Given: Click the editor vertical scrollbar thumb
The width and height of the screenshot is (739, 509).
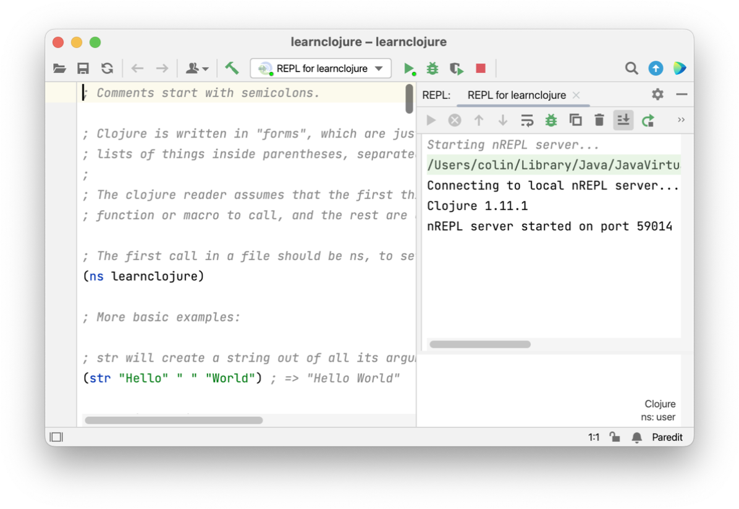Looking at the screenshot, I should coord(409,98).
